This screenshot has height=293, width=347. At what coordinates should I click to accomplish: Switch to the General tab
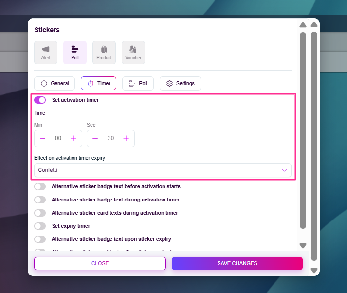click(x=55, y=84)
